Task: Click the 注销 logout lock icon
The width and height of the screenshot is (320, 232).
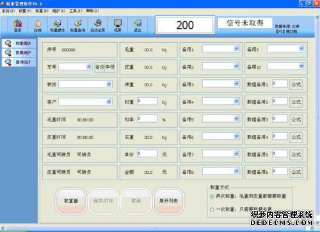Action: [38, 26]
